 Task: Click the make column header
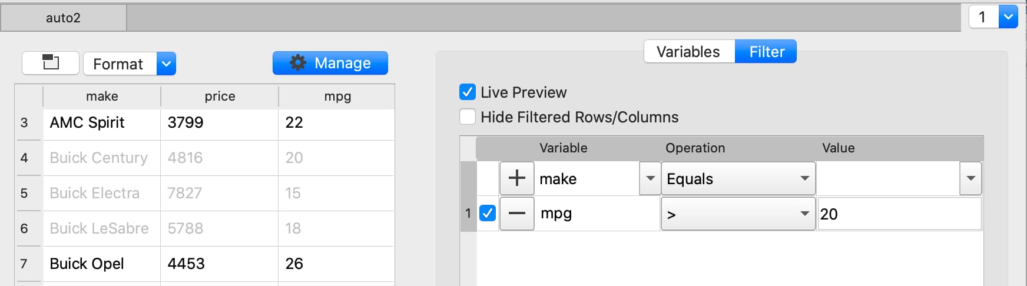tap(102, 97)
